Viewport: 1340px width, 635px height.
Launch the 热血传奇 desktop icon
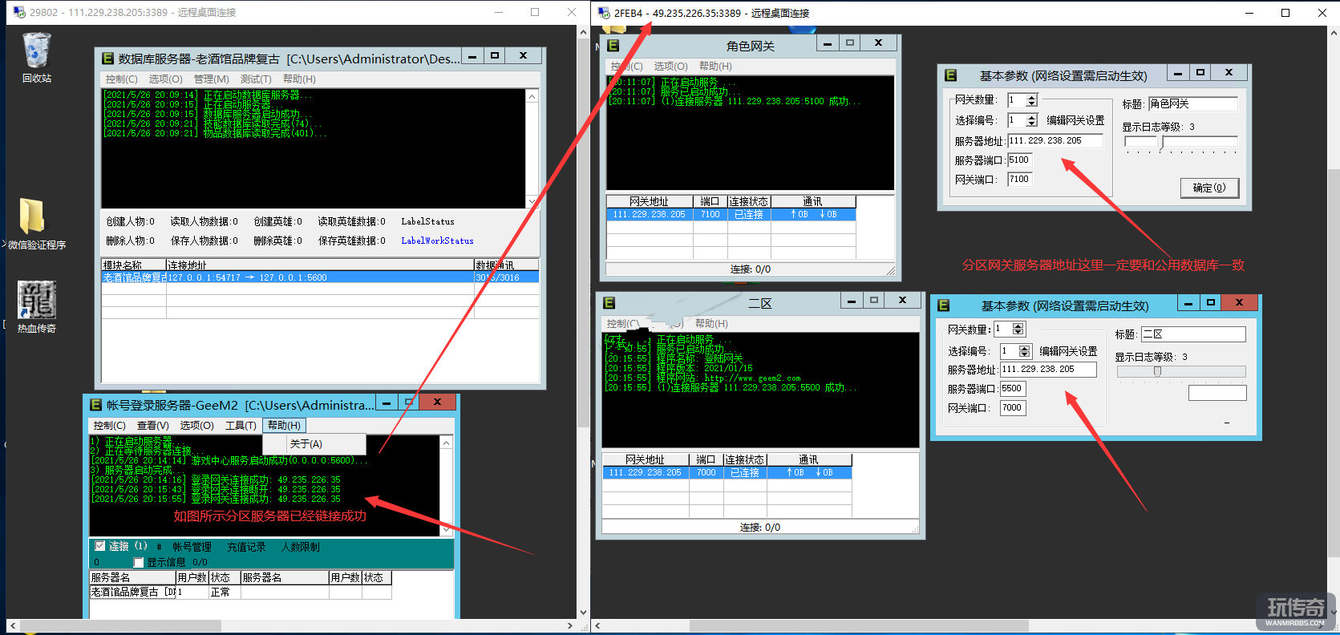tap(37, 306)
